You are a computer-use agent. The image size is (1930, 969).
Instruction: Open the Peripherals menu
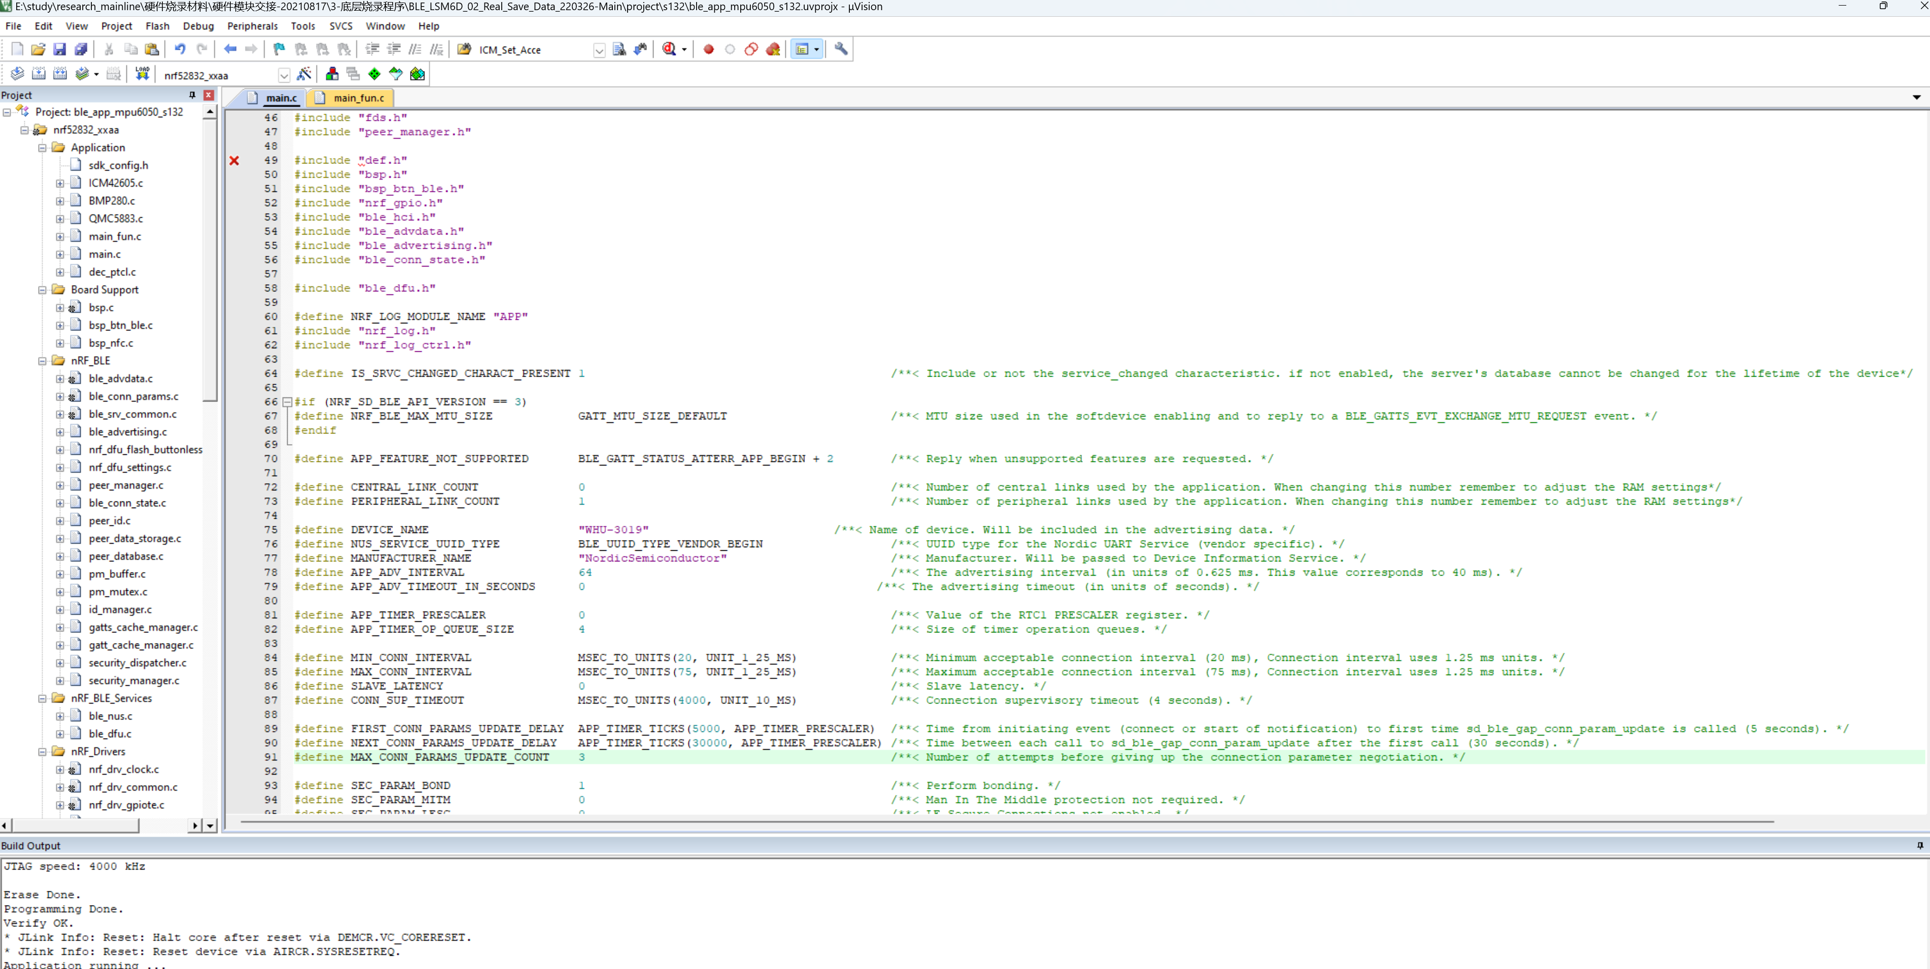252,25
